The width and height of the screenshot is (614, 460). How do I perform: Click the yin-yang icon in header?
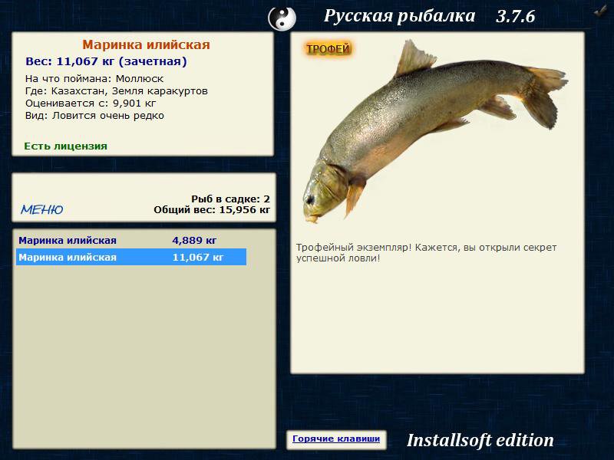click(x=282, y=18)
